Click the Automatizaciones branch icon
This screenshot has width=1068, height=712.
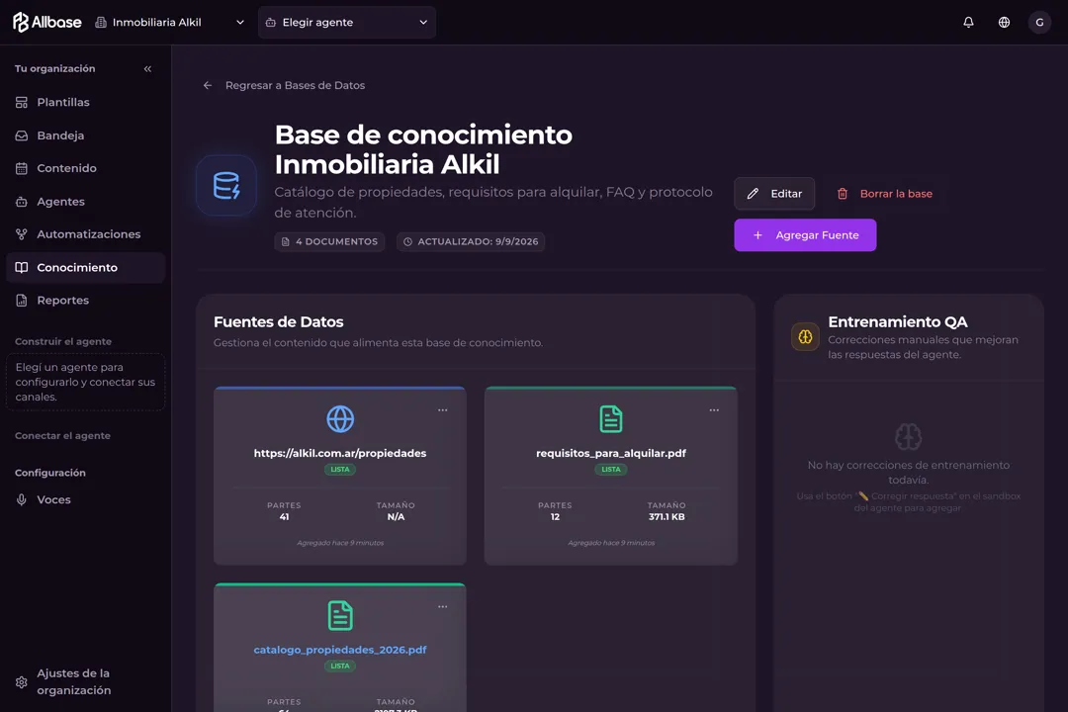pos(22,234)
